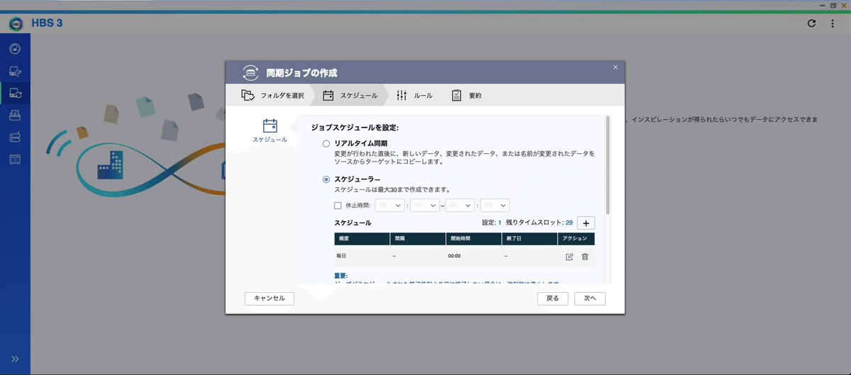Edit the 毎日 schedule entry
851x375 pixels.
point(569,257)
